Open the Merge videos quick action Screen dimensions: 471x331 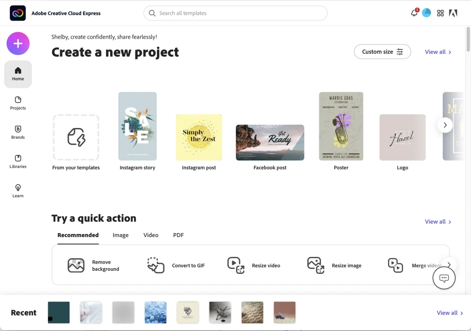pyautogui.click(x=410, y=265)
